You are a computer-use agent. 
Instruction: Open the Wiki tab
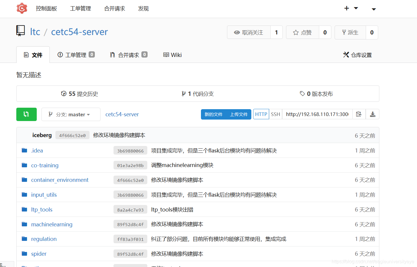click(x=172, y=55)
